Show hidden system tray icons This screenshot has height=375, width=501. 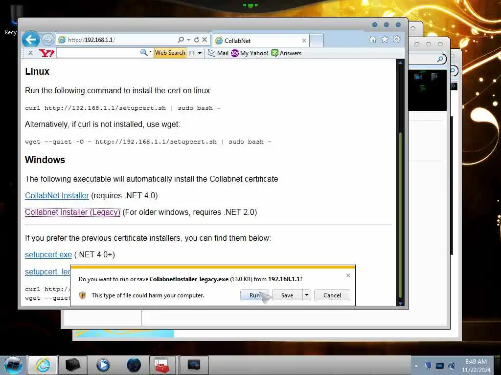pos(416,366)
